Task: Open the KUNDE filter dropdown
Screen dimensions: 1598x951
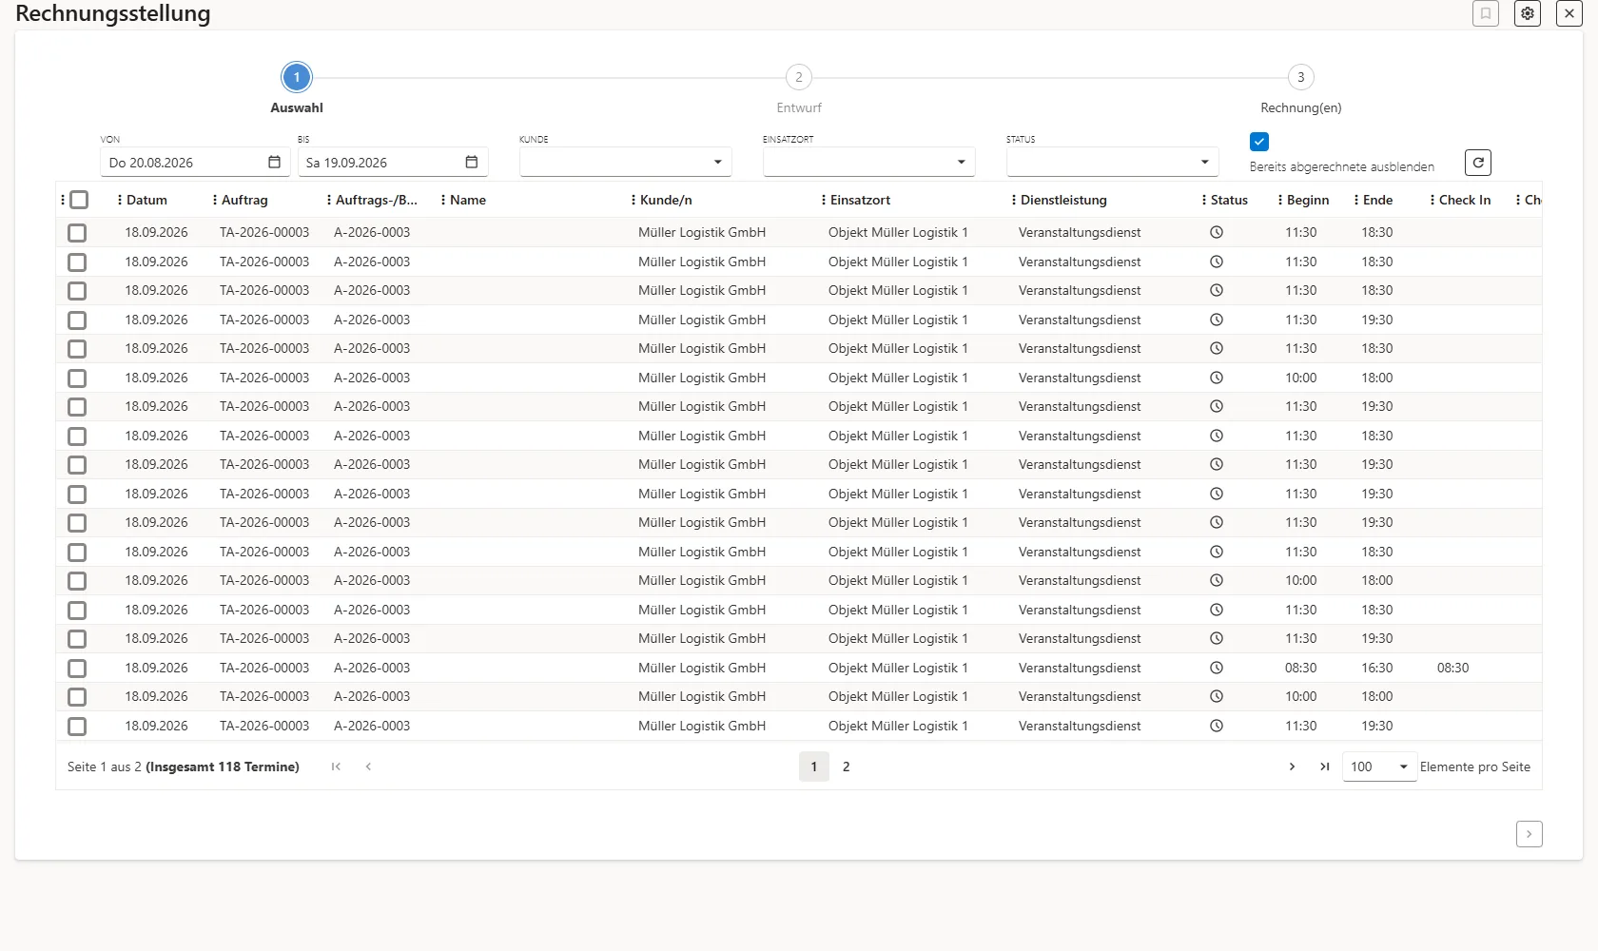Action: pyautogui.click(x=625, y=163)
